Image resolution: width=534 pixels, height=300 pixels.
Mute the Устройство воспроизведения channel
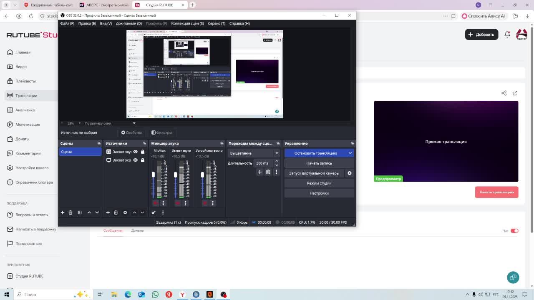[x=205, y=203]
